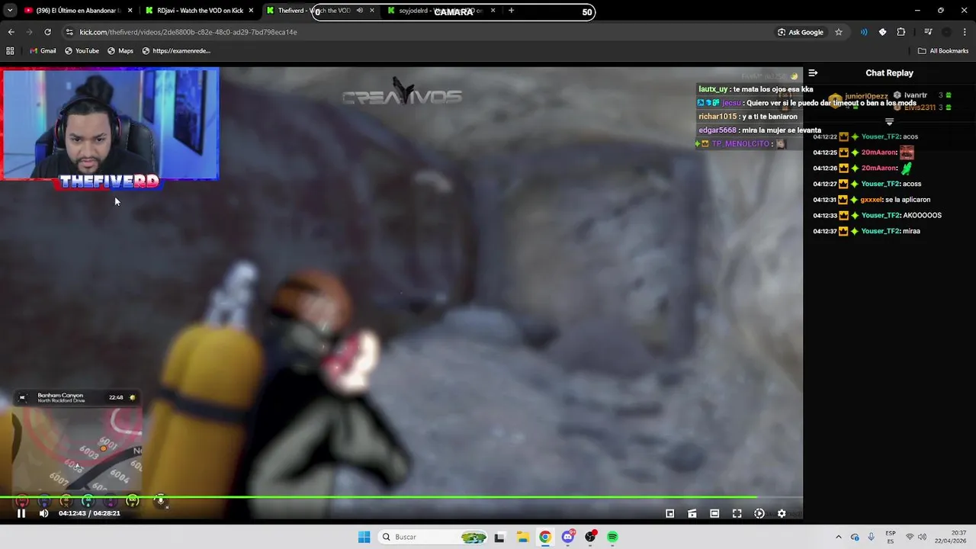The height and width of the screenshot is (549, 976).
Task: Create a clip with the clapperboard icon
Action: (x=692, y=514)
